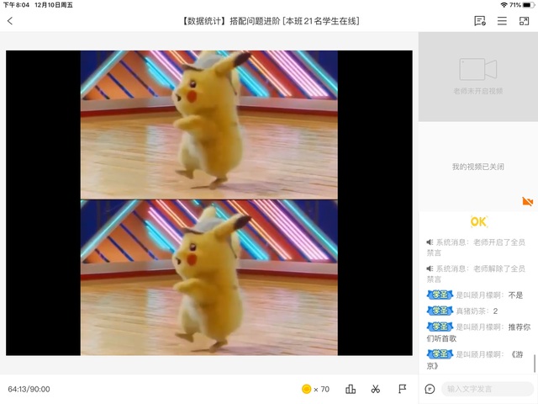Click the chat message 不是
Viewport: 538px width, 404px height.
tap(515, 295)
